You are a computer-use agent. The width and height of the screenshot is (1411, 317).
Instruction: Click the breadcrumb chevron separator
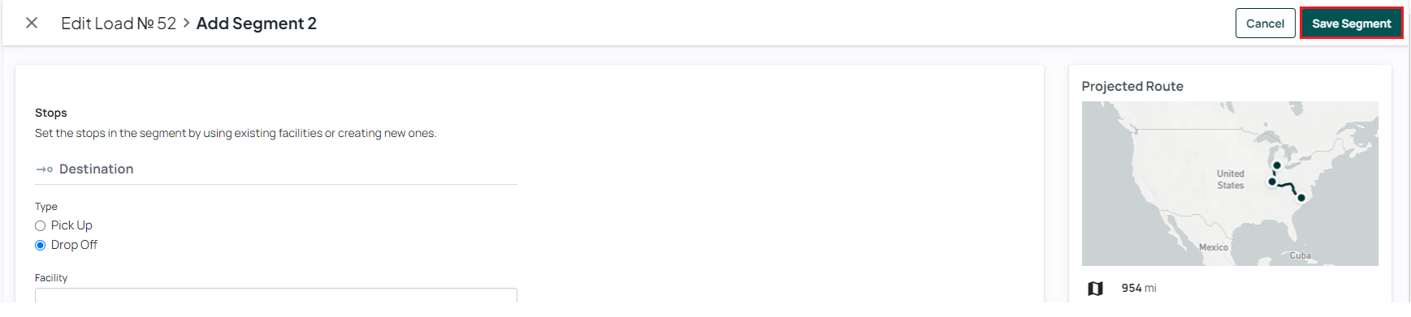[187, 23]
